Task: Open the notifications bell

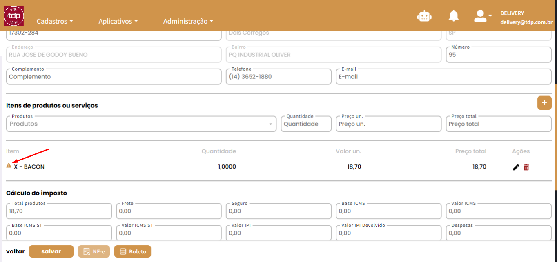Action: click(x=454, y=16)
